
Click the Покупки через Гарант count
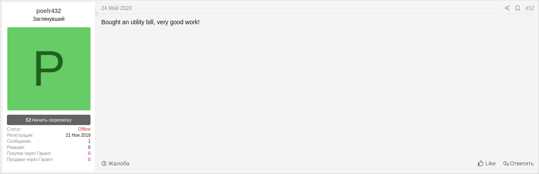89,154
